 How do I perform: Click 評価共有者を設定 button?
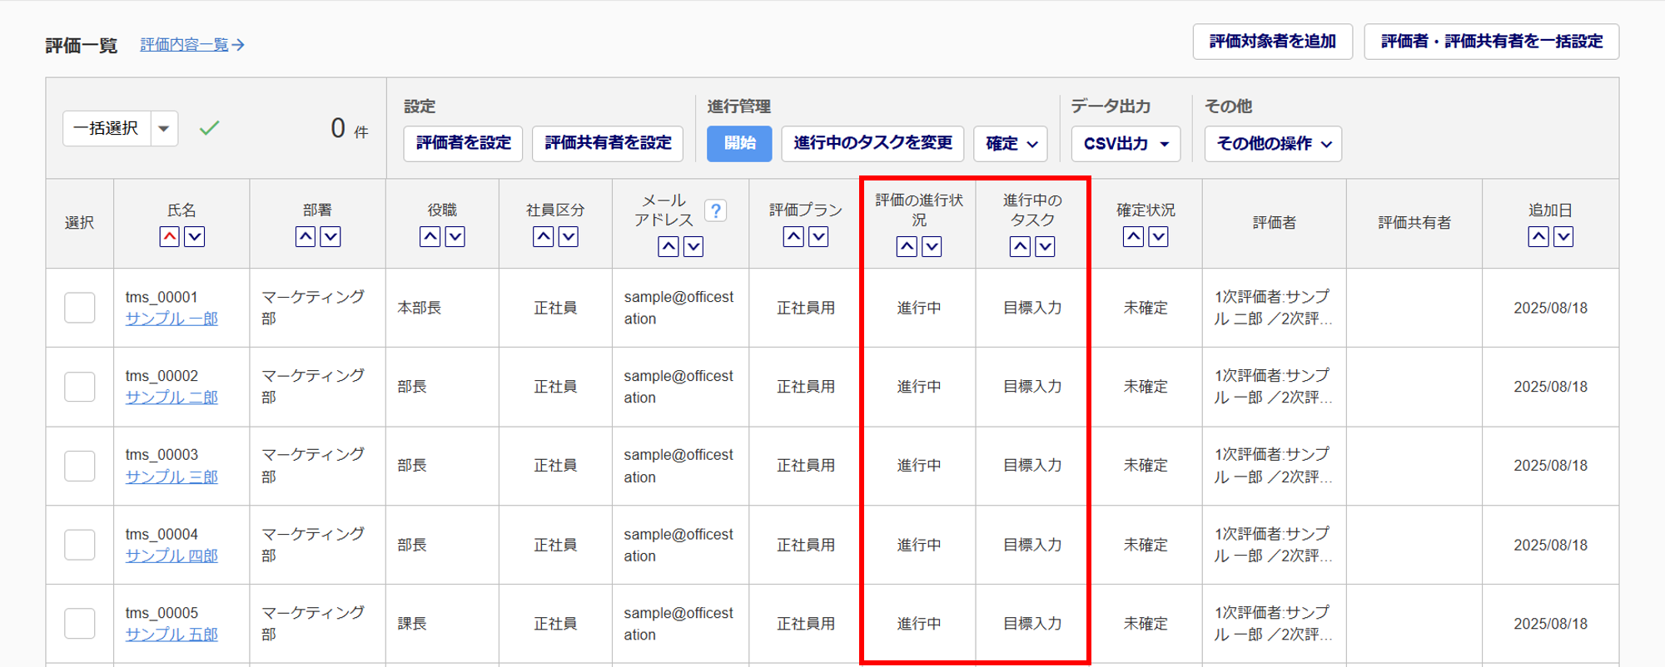coord(608,144)
